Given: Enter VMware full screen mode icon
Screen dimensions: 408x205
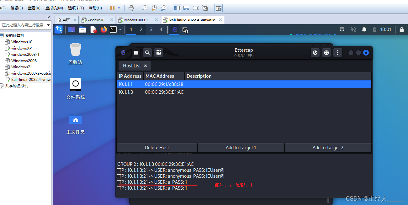Looking at the screenshot, I should pyautogui.click(x=196, y=8).
